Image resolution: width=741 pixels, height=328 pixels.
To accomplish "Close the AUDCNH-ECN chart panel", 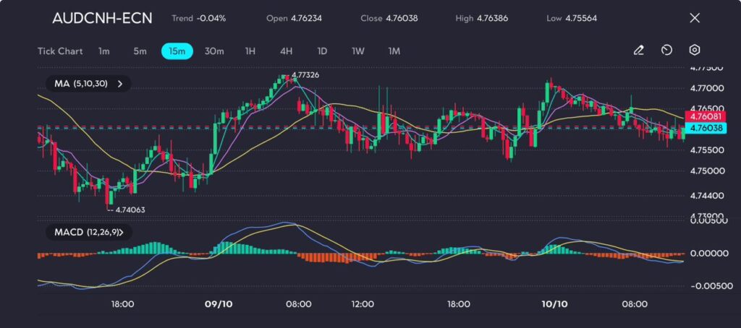I will tap(695, 18).
